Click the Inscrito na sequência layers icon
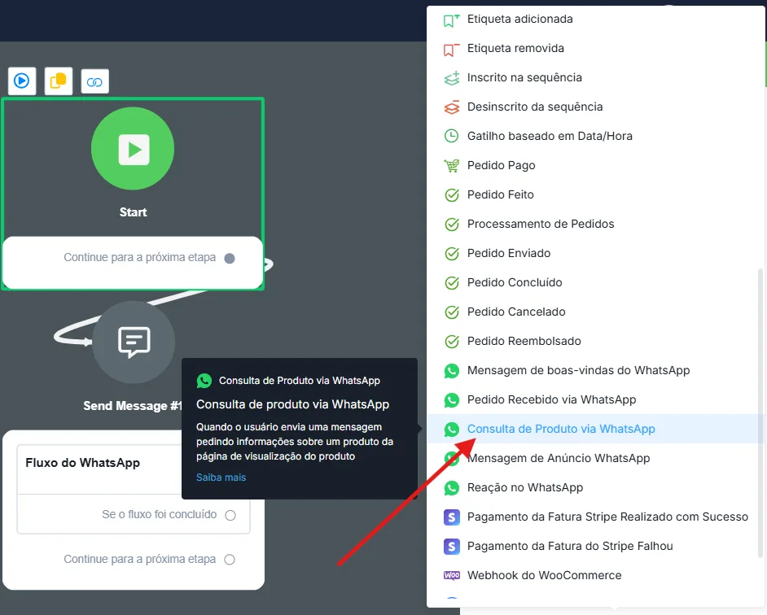Screen dimensions: 767x615 click(x=452, y=78)
